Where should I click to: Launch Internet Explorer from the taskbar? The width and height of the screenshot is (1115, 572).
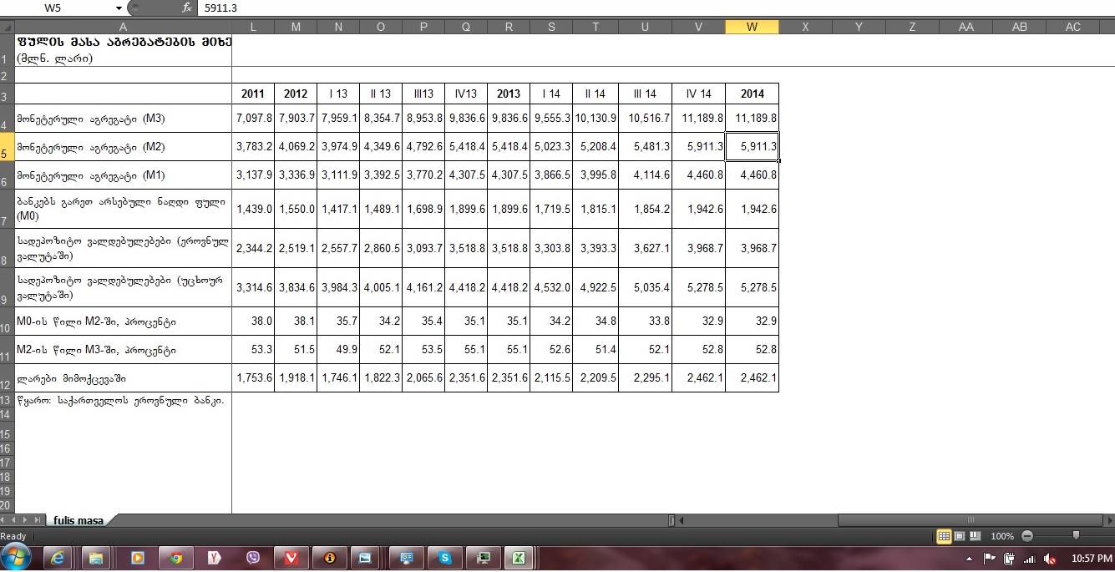58,558
